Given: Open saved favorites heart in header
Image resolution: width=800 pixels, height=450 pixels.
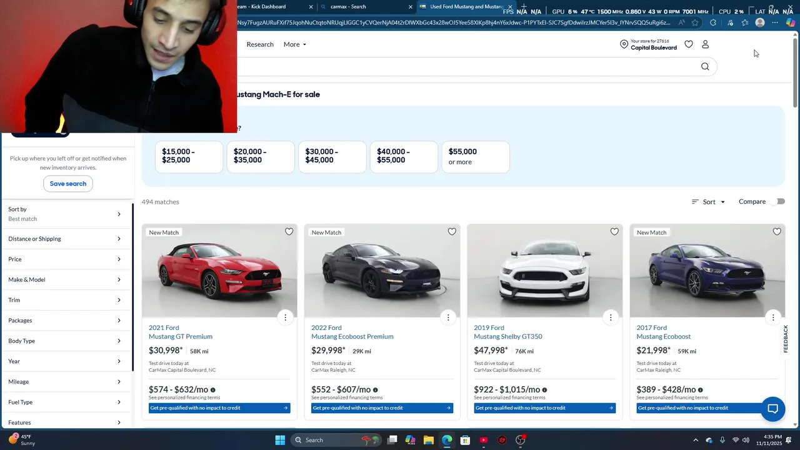Looking at the screenshot, I should coord(689,44).
